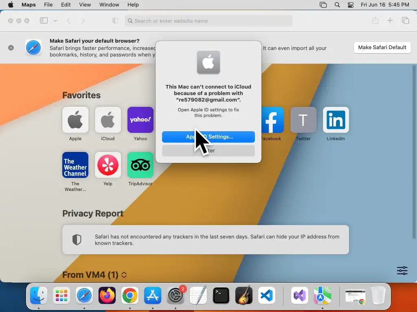This screenshot has width=417, height=312.
Task: Open Spotlight search in menu bar
Action: 337,5
